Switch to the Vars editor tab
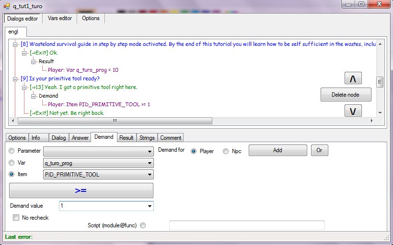Viewport: 393px width, 245px height. click(60, 18)
